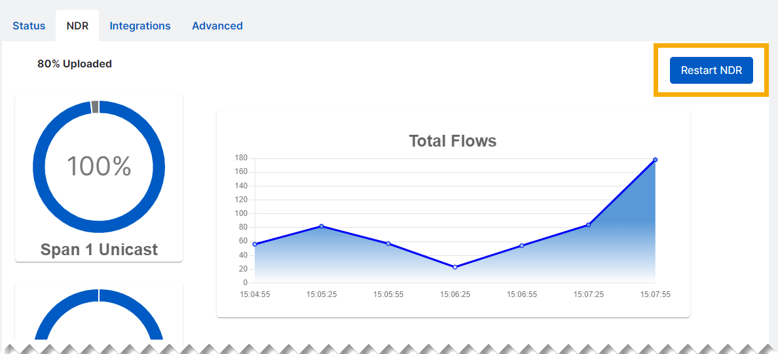Image resolution: width=778 pixels, height=354 pixels.
Task: Select the data point at 15:06:55
Action: pyautogui.click(x=522, y=245)
